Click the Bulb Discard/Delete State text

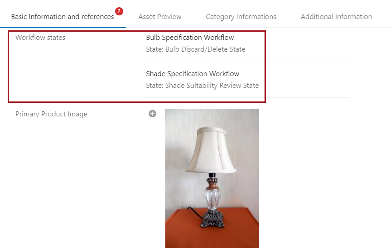(x=205, y=49)
